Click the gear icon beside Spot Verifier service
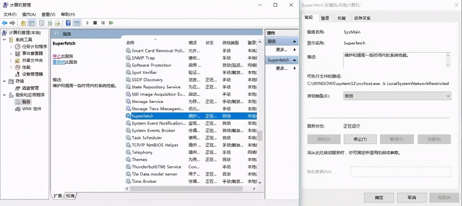The width and height of the screenshot is (462, 206). click(128, 72)
